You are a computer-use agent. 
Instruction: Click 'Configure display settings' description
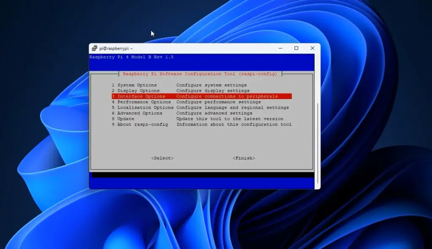[213, 91]
